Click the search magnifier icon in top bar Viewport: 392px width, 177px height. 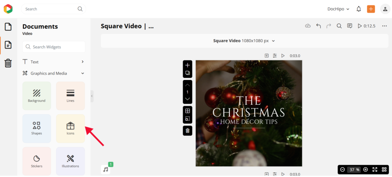tap(80, 9)
